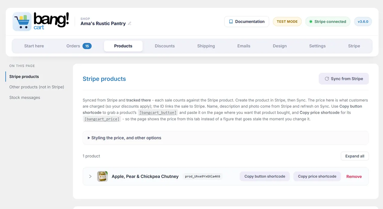The height and width of the screenshot is (209, 383).
Task: Click the bang! cart logo icon
Action: point(22,22)
